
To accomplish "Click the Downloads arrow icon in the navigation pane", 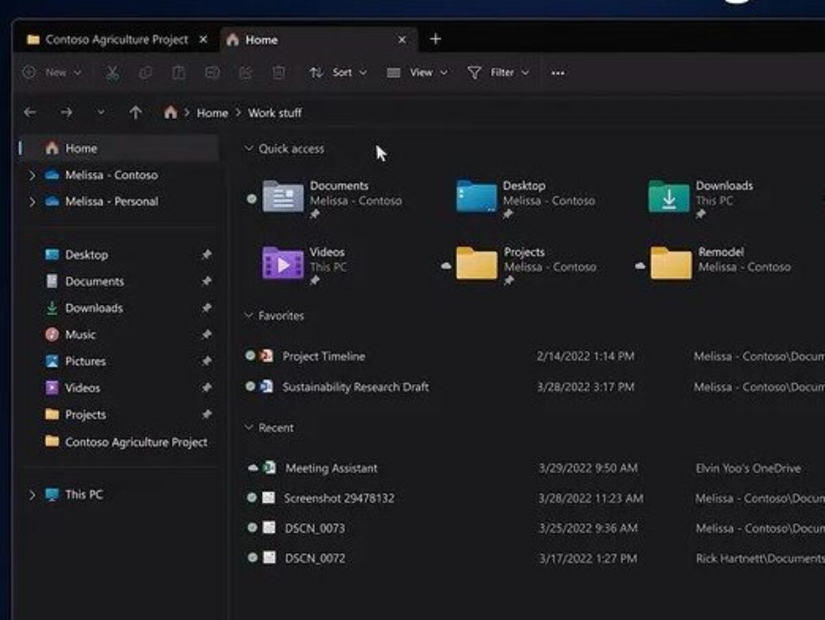I will point(52,308).
